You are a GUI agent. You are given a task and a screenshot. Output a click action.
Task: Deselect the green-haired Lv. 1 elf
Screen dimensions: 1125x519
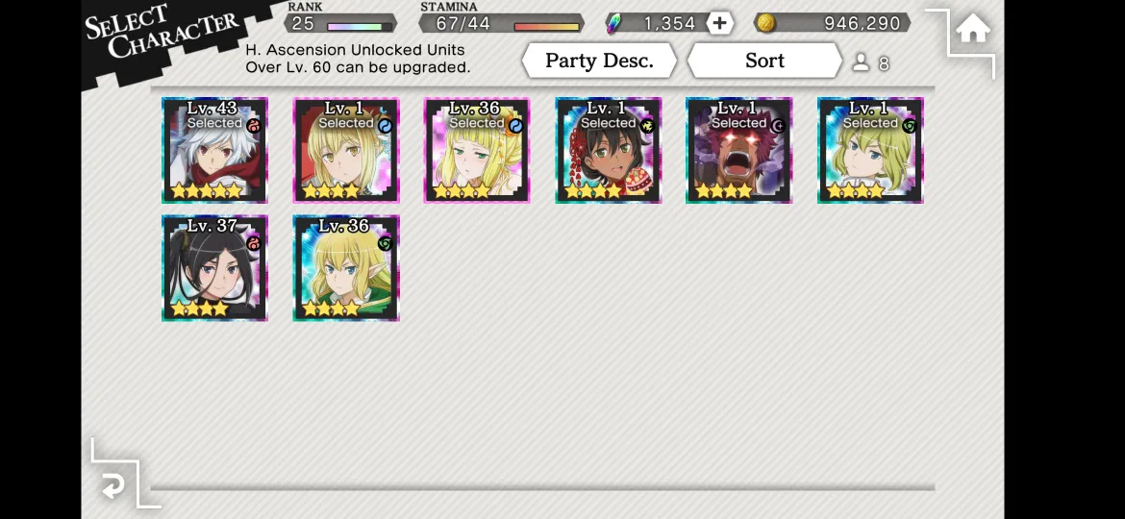point(870,151)
